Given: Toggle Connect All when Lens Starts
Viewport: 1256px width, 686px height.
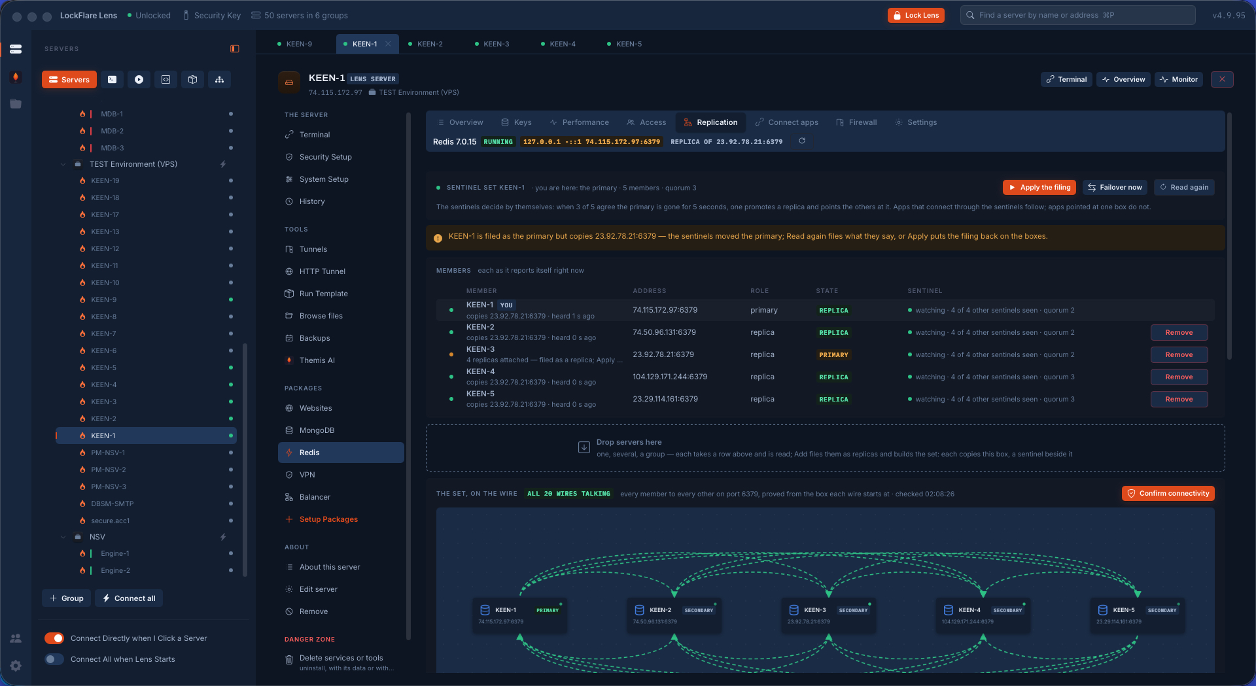Looking at the screenshot, I should point(54,659).
